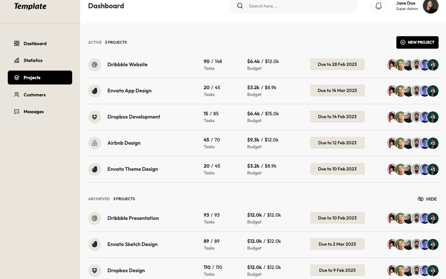The width and height of the screenshot is (446, 279).
Task: Click +5 members on Envato Theme Design row
Action: [x=433, y=170]
